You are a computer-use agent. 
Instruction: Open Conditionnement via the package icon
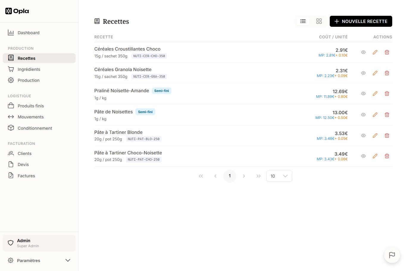pos(11,128)
